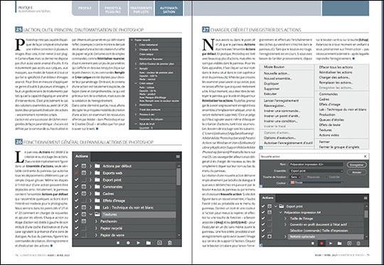
Task: Click stop button in panel with Netteté optimale
Action: pyautogui.click(x=312, y=243)
